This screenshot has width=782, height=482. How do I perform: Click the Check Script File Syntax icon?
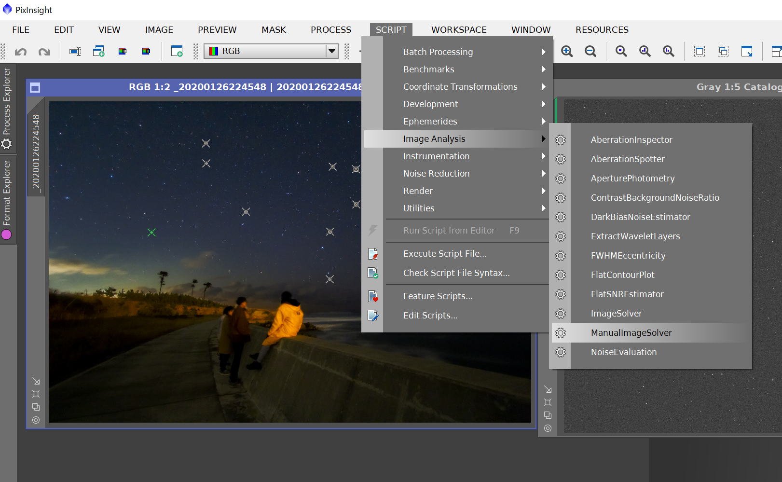(373, 273)
